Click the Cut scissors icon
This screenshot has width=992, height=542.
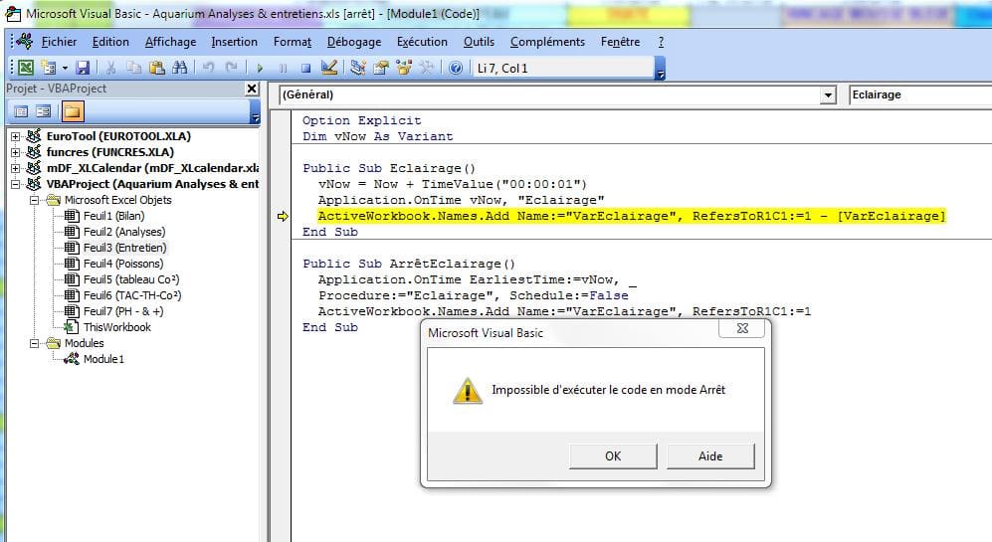point(110,67)
